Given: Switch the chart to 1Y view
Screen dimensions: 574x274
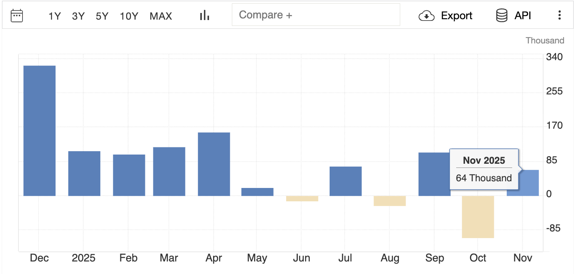Looking at the screenshot, I should (x=54, y=16).
